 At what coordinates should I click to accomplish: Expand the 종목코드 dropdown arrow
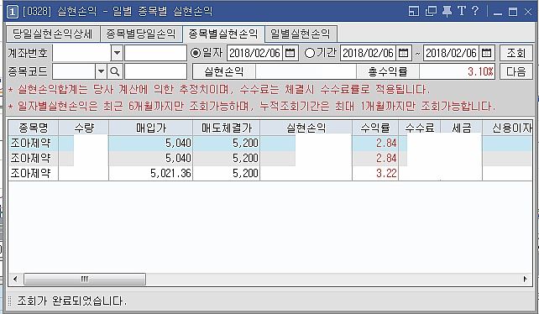coord(101,71)
